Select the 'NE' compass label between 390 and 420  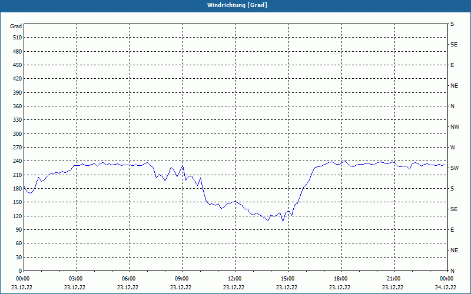(454, 86)
